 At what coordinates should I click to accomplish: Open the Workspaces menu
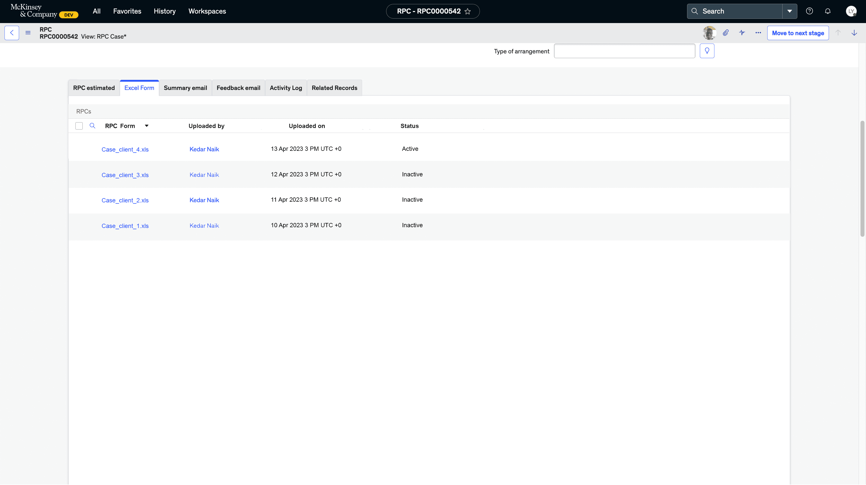tap(207, 12)
